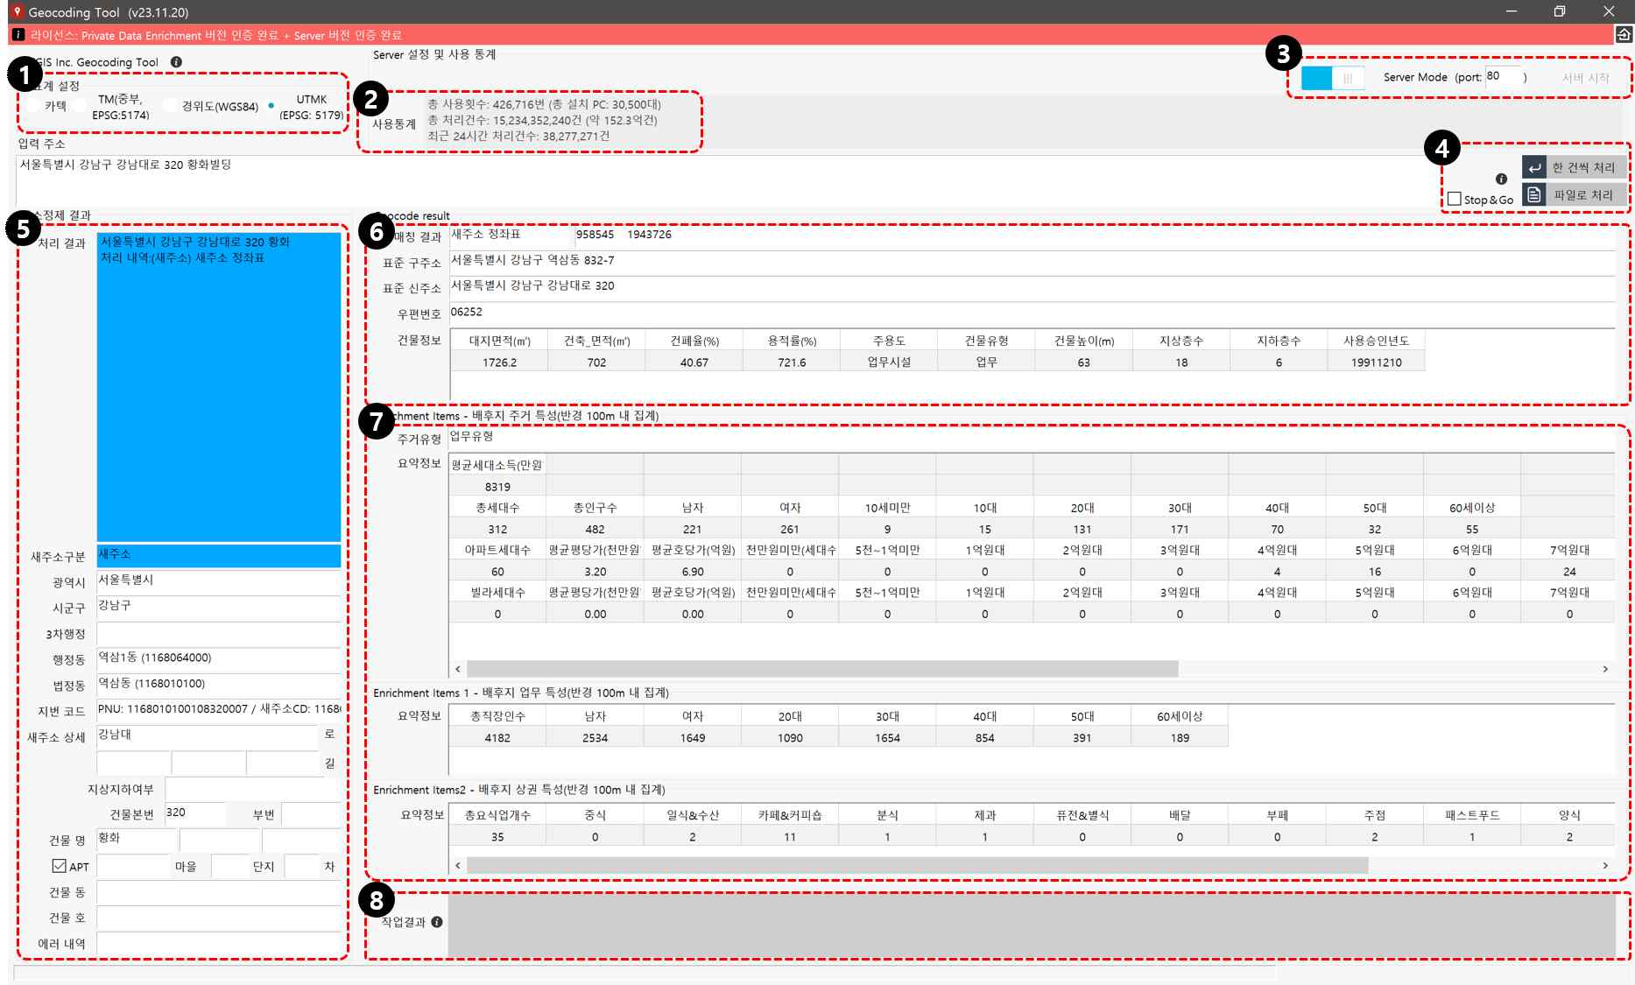Click the map pin app icon in the title bar
This screenshot has width=1635, height=985.
coord(16,11)
